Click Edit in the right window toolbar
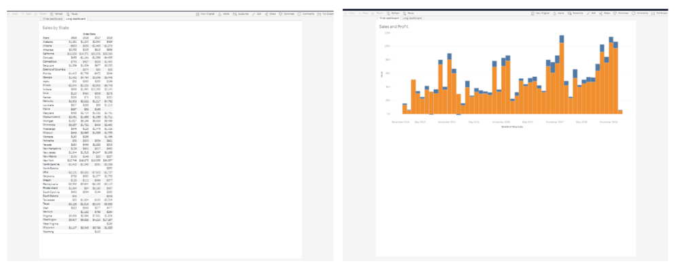This screenshot has width=680, height=272. 592,14
